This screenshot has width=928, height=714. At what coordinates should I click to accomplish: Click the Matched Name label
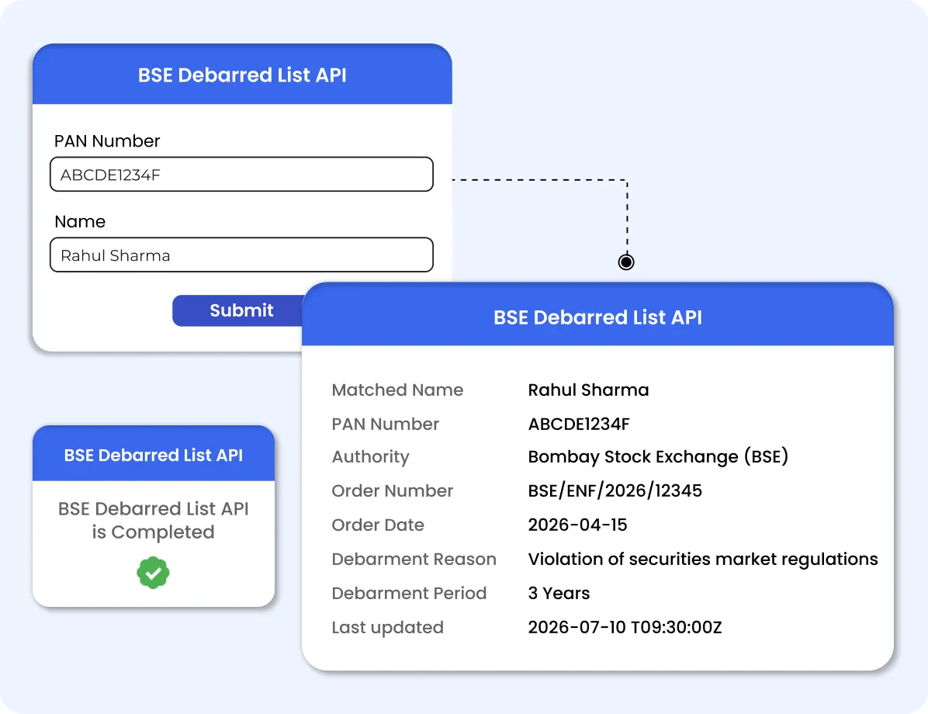point(397,390)
